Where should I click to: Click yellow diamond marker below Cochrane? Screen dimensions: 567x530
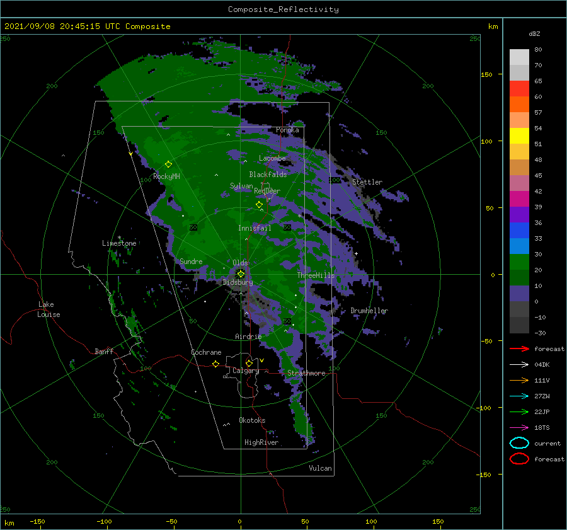click(216, 364)
